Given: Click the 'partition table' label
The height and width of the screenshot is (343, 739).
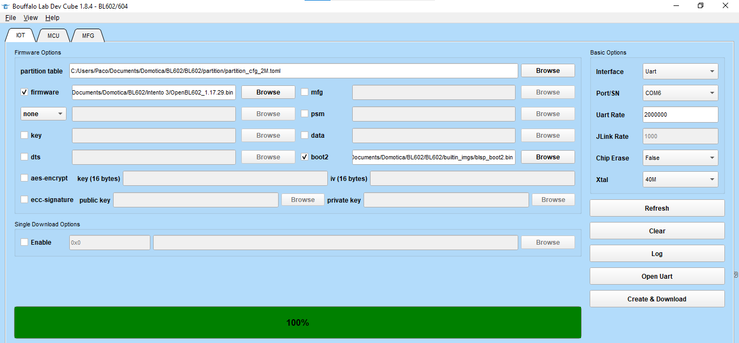Looking at the screenshot, I should pos(42,71).
